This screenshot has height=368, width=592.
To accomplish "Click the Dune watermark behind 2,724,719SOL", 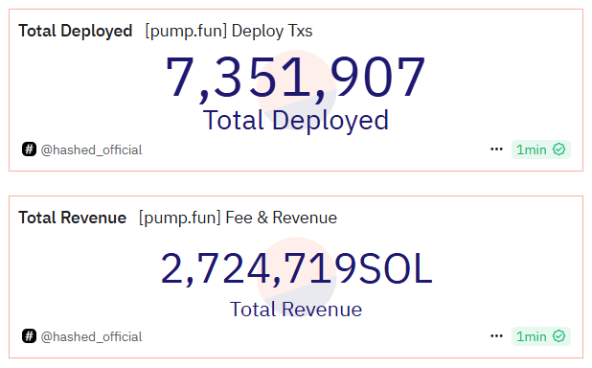I will (296, 277).
